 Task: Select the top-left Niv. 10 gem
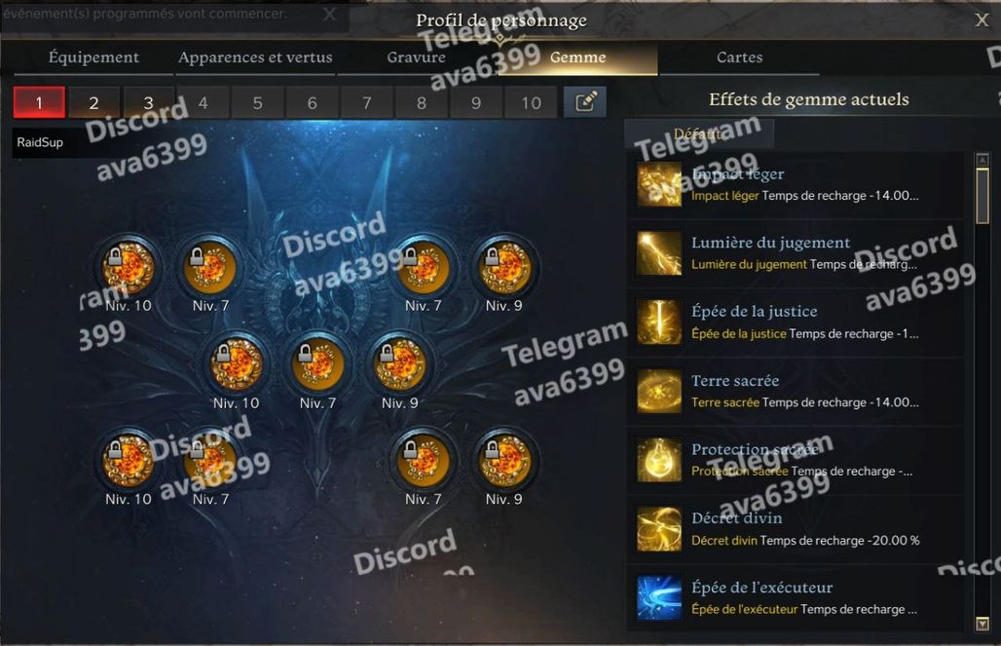[x=129, y=267]
